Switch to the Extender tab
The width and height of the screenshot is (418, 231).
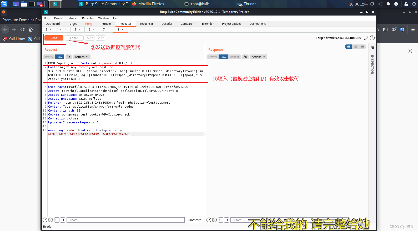click(x=208, y=24)
